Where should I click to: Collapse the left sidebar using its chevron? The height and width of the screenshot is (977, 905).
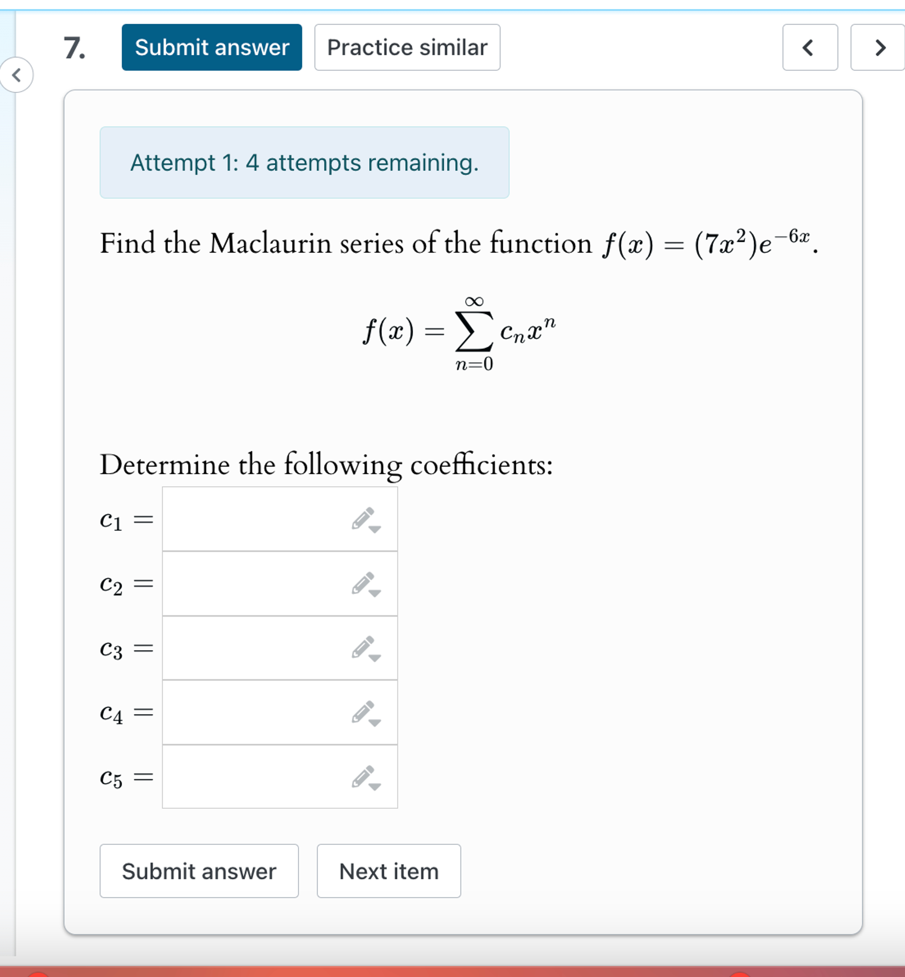(x=16, y=75)
